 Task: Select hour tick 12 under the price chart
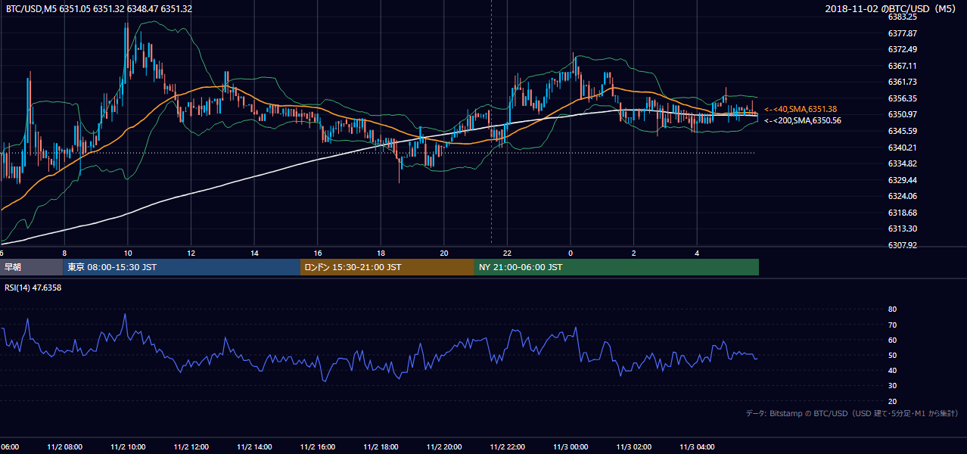click(x=191, y=253)
